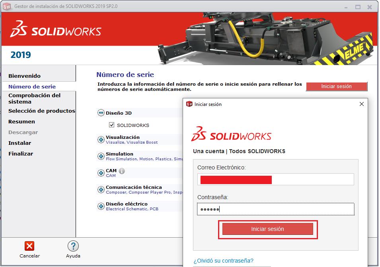Click the 2019 version label
This screenshot has width=380, height=267.
point(21,55)
